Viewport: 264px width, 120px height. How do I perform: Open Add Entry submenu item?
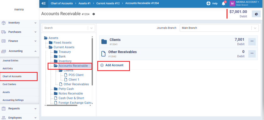point(19,69)
